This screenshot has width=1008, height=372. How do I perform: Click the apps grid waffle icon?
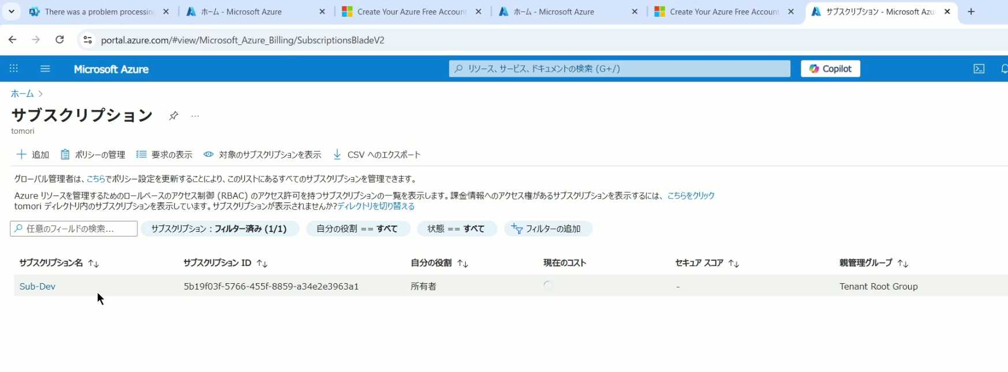(x=14, y=69)
